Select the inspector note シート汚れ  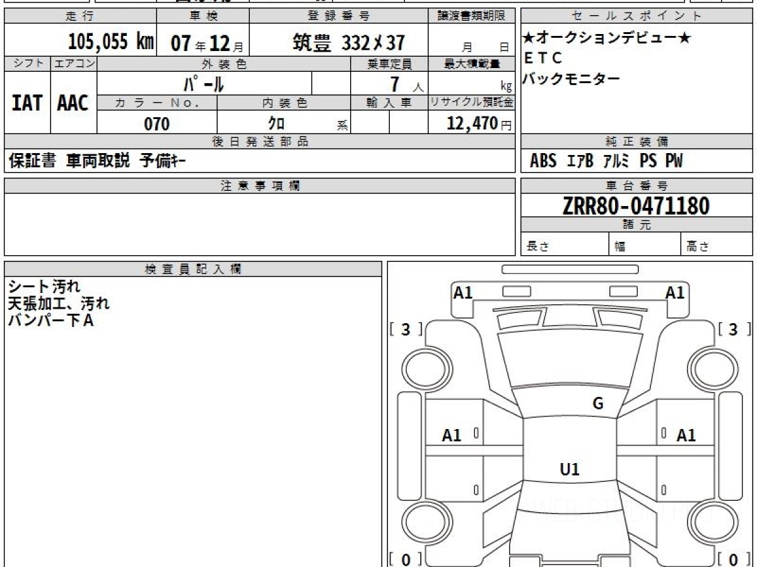(x=44, y=287)
